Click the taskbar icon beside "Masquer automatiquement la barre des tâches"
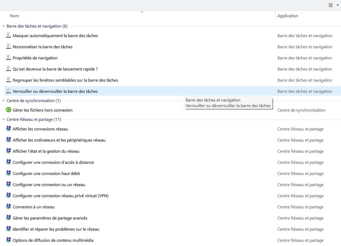The width and height of the screenshot is (341, 246). (x=8, y=35)
